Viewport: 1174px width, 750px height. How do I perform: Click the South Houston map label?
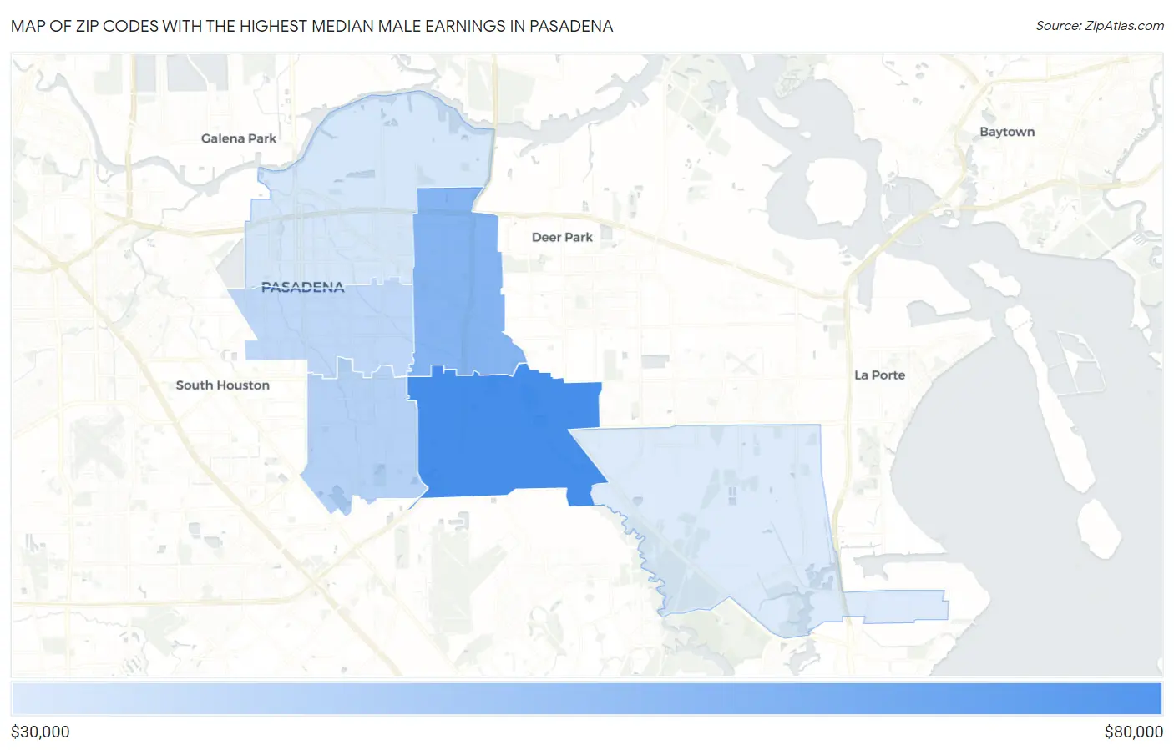pos(222,385)
